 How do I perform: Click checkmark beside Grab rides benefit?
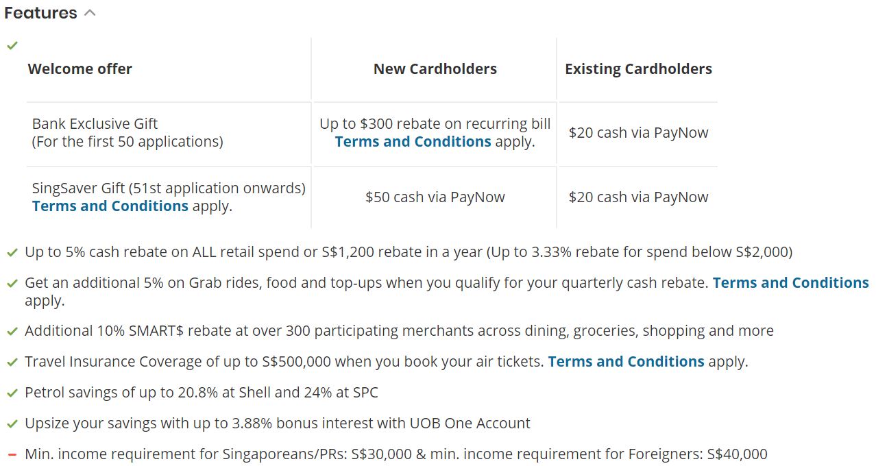(x=12, y=284)
